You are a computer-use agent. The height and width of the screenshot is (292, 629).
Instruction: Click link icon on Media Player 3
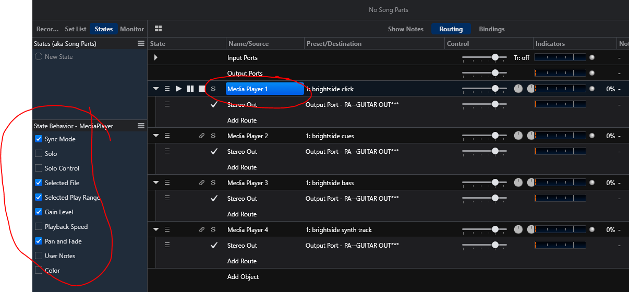(202, 183)
